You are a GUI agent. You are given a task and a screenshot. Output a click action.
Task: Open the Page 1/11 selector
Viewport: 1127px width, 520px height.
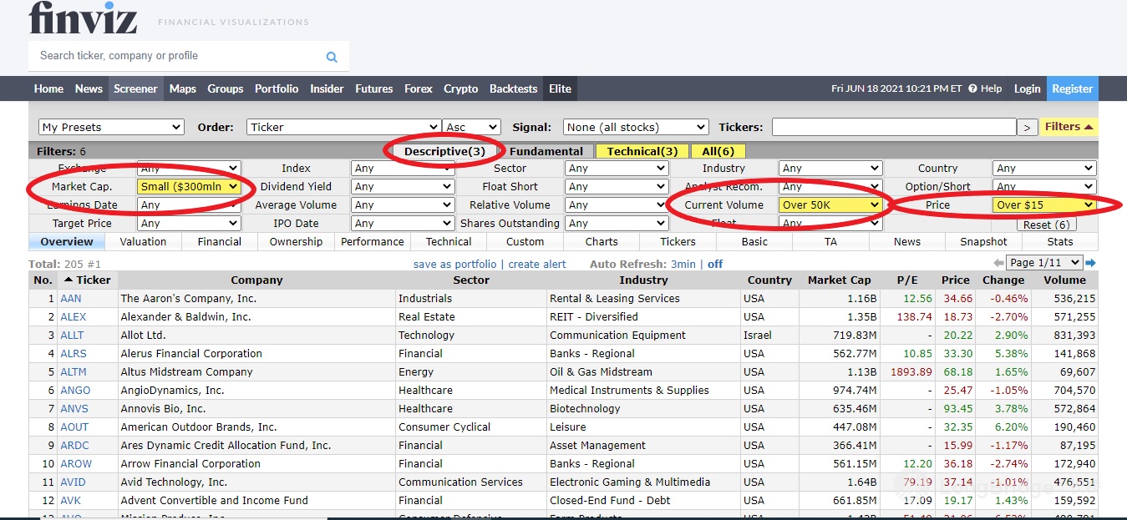pos(1044,263)
